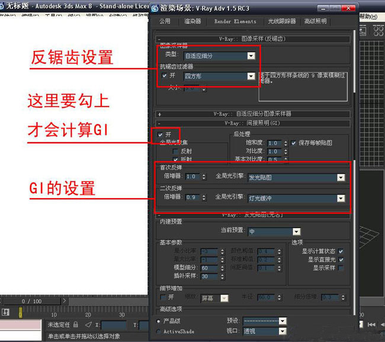Expand 自适应细分图像采样器 rollout
The image size is (385, 342).
click(253, 114)
